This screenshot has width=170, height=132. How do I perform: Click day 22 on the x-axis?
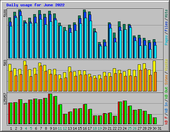click(x=115, y=128)
